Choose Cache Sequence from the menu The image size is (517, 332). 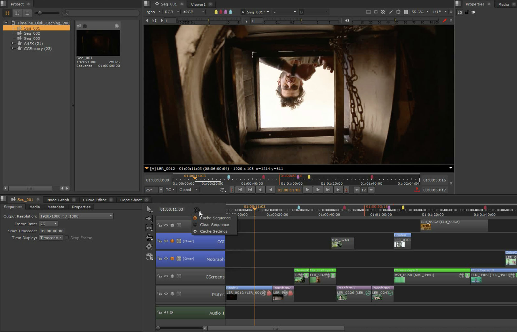(x=215, y=218)
